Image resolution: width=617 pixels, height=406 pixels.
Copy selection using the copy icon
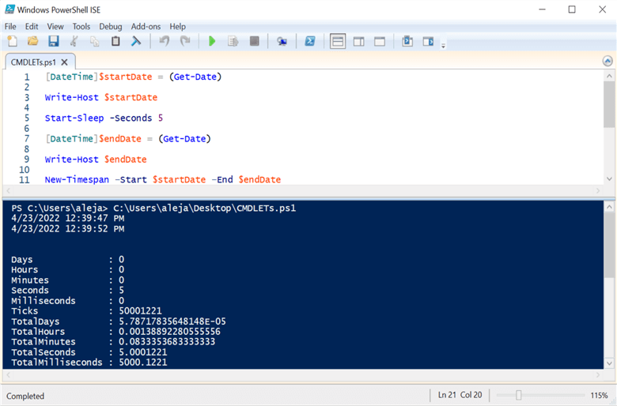pyautogui.click(x=94, y=41)
